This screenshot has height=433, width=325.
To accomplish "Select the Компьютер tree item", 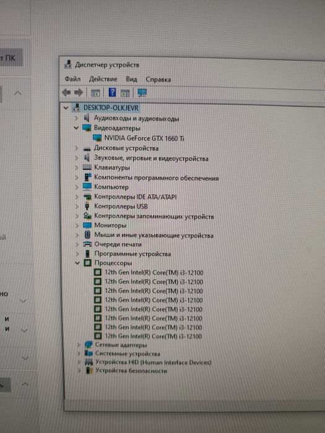I will click(111, 187).
